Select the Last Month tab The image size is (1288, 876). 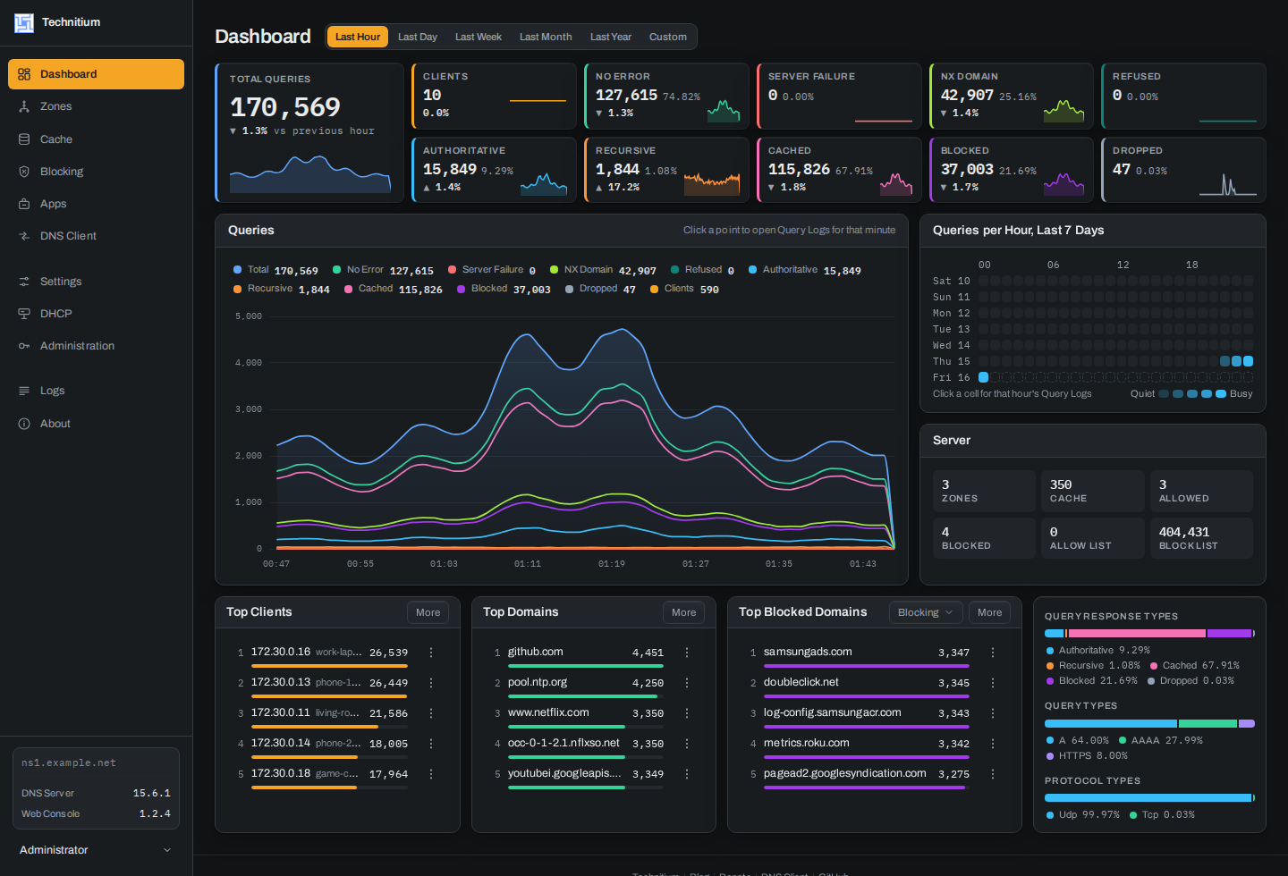[546, 37]
